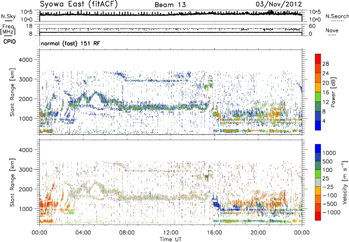The width and height of the screenshot is (349, 242).
Task: Click the '60' Nave axis tick
Action: click(312, 26)
